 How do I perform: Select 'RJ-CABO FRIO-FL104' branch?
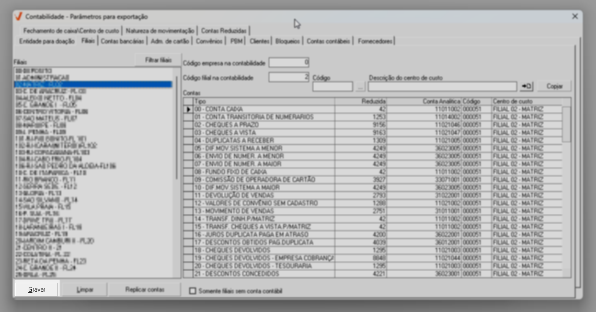coord(93,159)
